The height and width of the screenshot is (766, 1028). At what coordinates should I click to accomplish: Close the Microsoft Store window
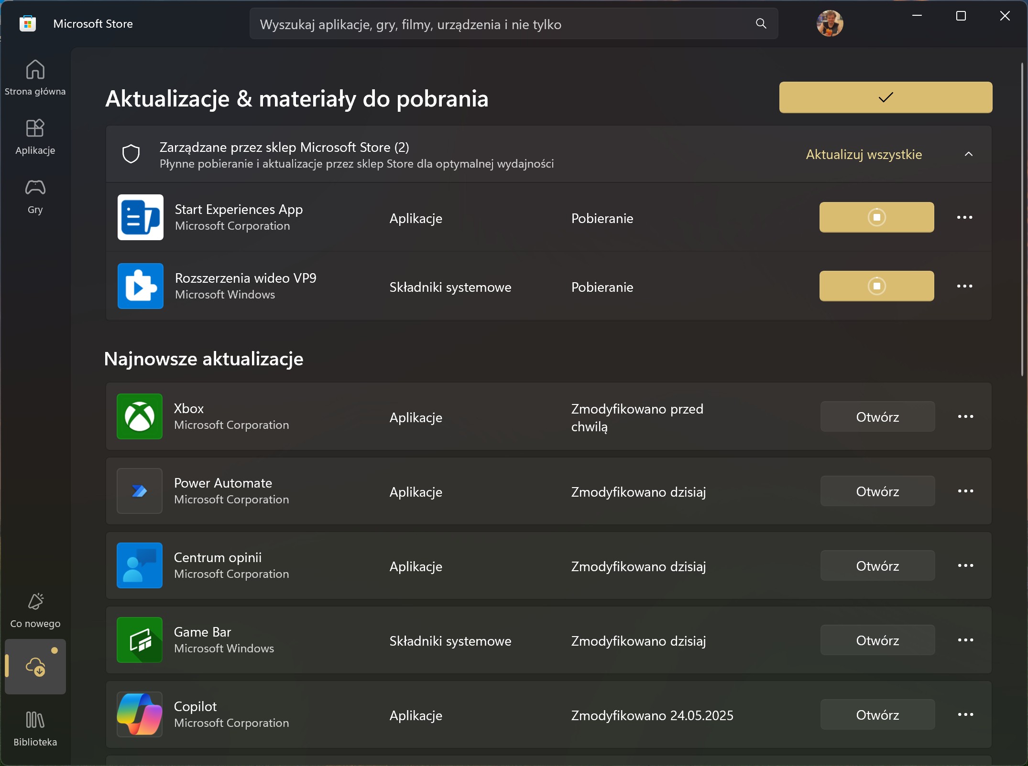click(1005, 16)
